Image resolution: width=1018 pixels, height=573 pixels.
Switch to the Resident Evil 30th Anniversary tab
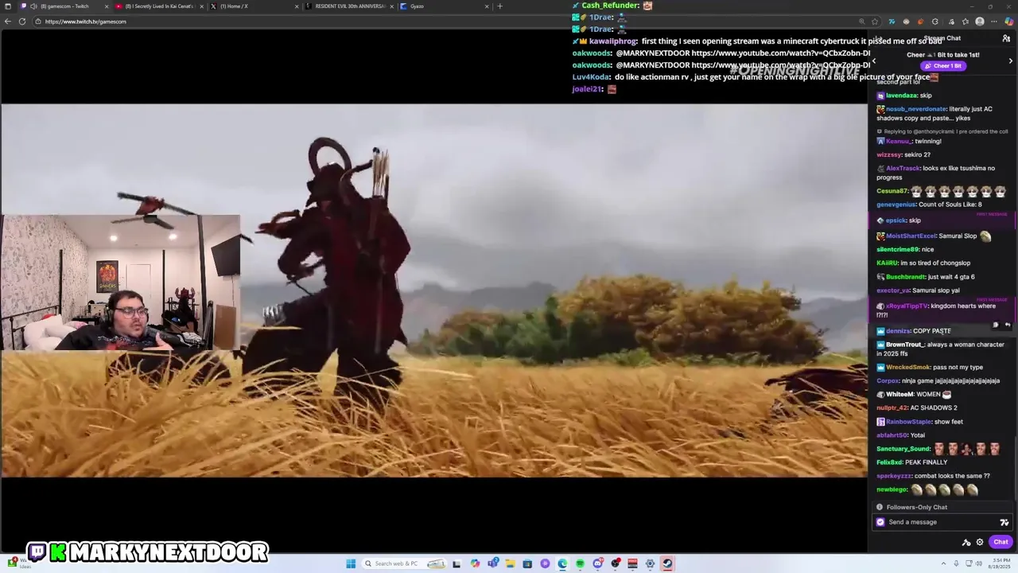tap(350, 6)
